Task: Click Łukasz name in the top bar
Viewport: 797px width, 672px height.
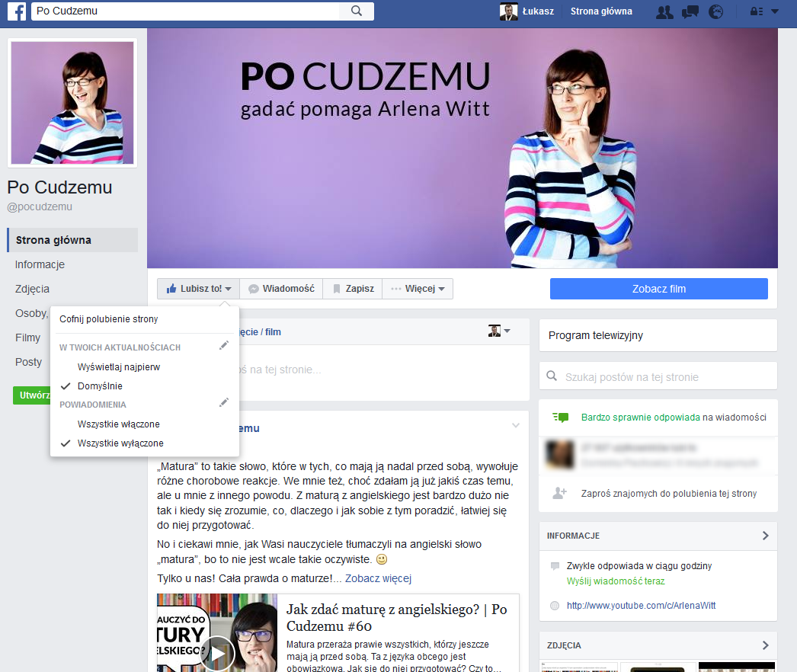Action: [x=538, y=11]
